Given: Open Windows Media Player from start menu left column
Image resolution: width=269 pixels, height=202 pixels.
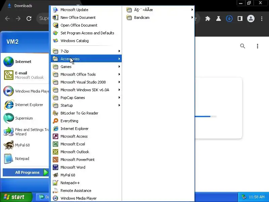Looking at the screenshot, I should click(x=26, y=91).
